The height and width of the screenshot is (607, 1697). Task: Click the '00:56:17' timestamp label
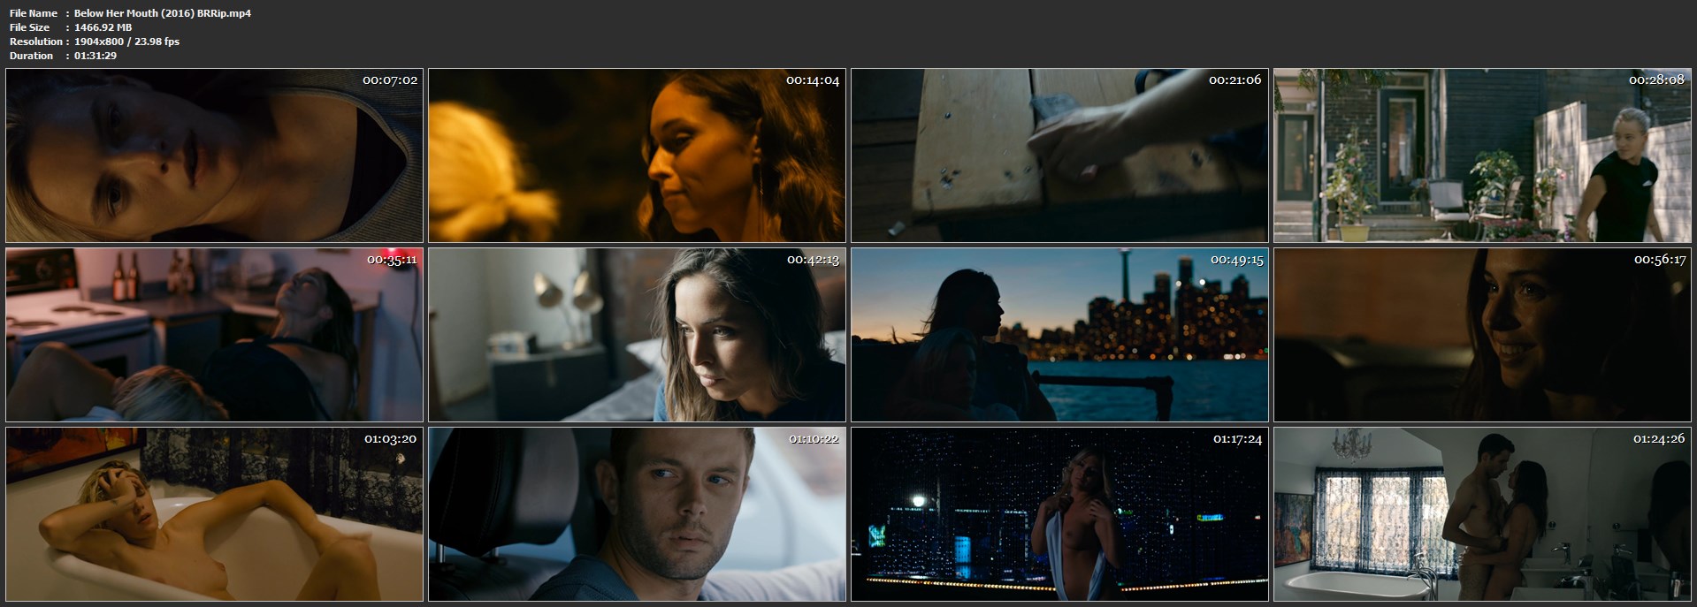pyautogui.click(x=1658, y=260)
